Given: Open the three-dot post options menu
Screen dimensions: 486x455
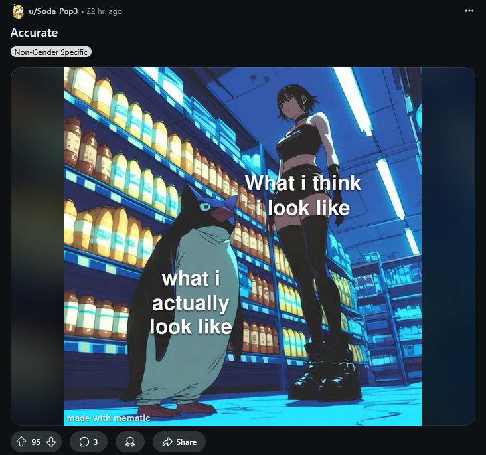Looking at the screenshot, I should point(469,11).
